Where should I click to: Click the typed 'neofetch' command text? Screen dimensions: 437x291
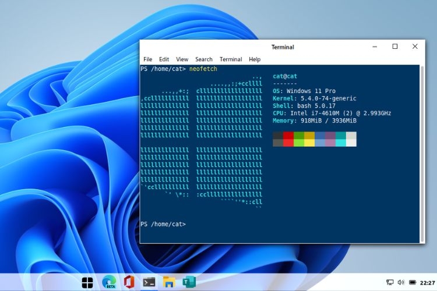tap(203, 69)
